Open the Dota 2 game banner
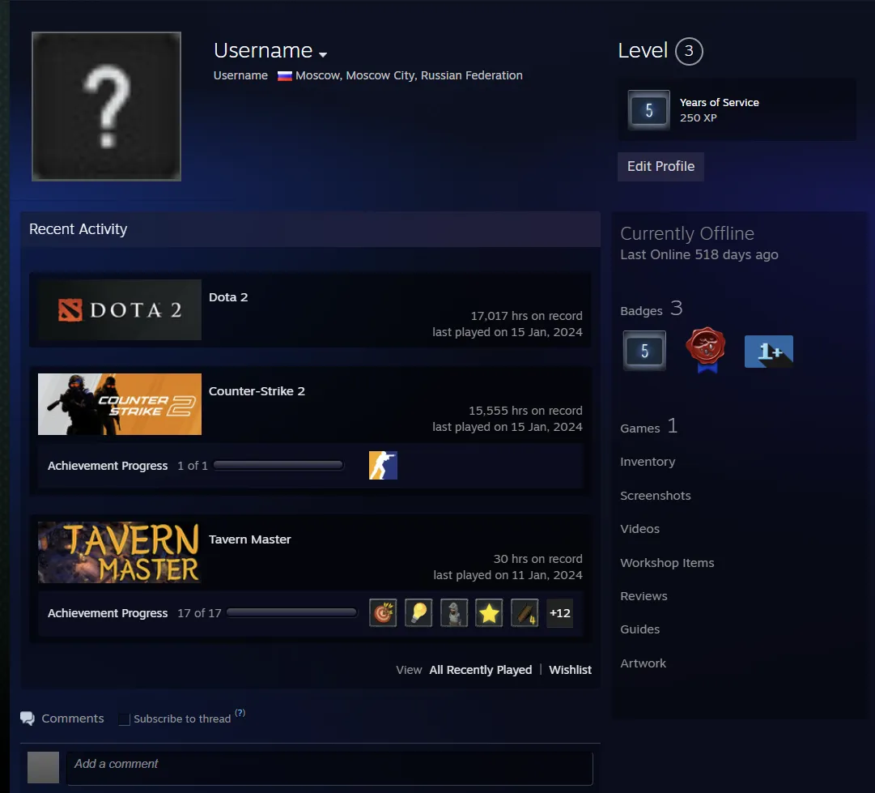This screenshot has width=875, height=793. [120, 309]
